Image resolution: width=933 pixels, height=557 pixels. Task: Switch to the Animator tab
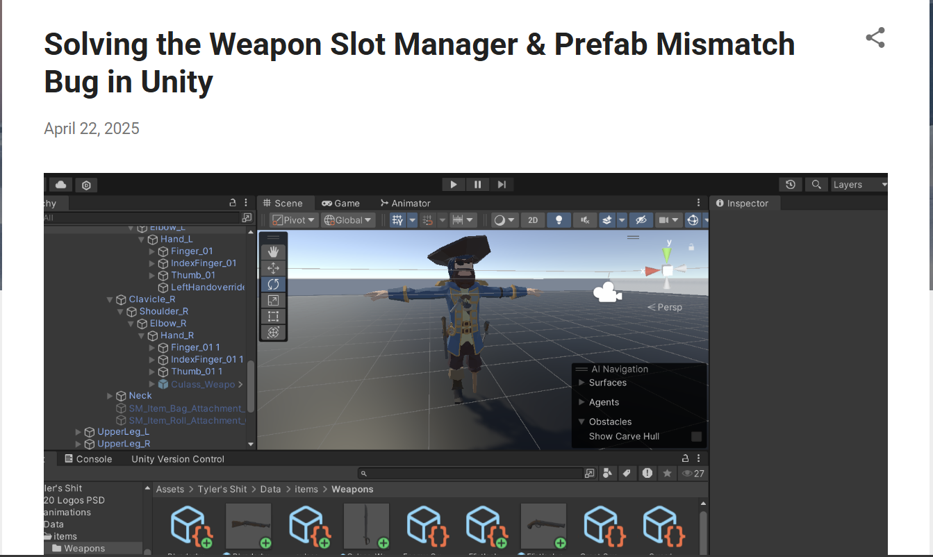coord(405,203)
